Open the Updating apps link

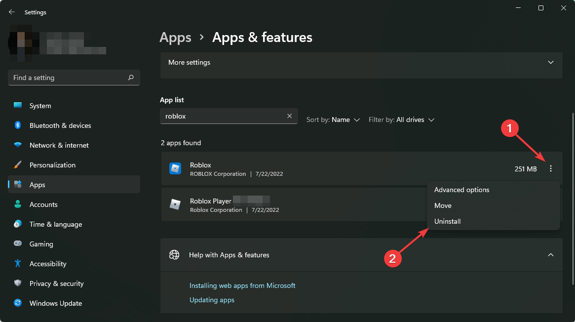pyautogui.click(x=212, y=300)
